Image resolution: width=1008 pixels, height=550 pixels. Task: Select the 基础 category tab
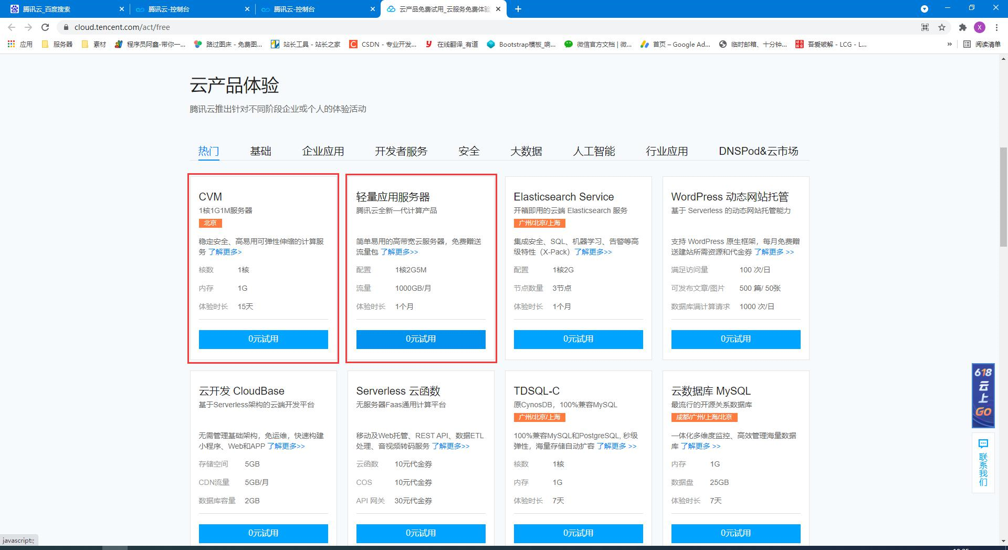pyautogui.click(x=260, y=152)
